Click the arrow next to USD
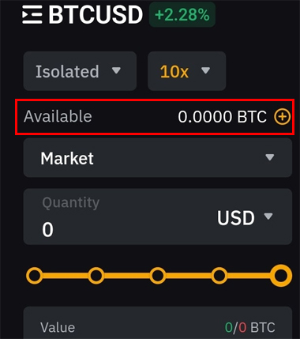This screenshot has height=339, width=300. pos(268,217)
